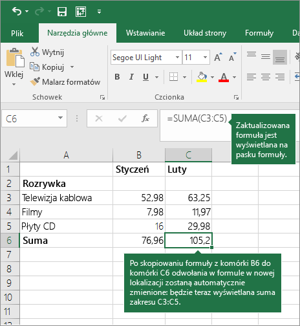
Task: Click the Wytnij scissors button
Action: tap(47, 52)
